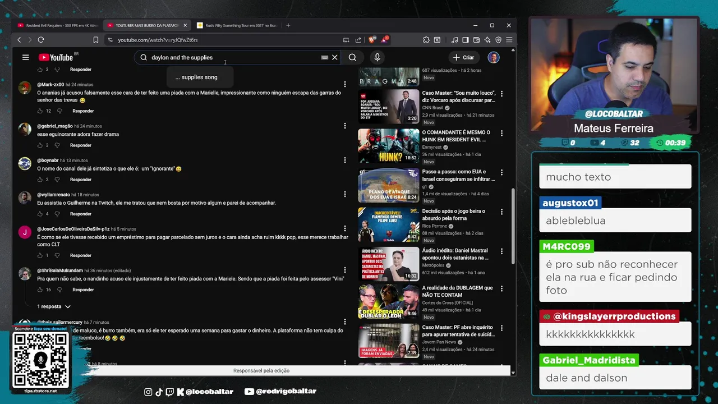Reply to @ShriBalaMukundam's comment
Viewport: 718px width, 404px height.
coord(83,290)
